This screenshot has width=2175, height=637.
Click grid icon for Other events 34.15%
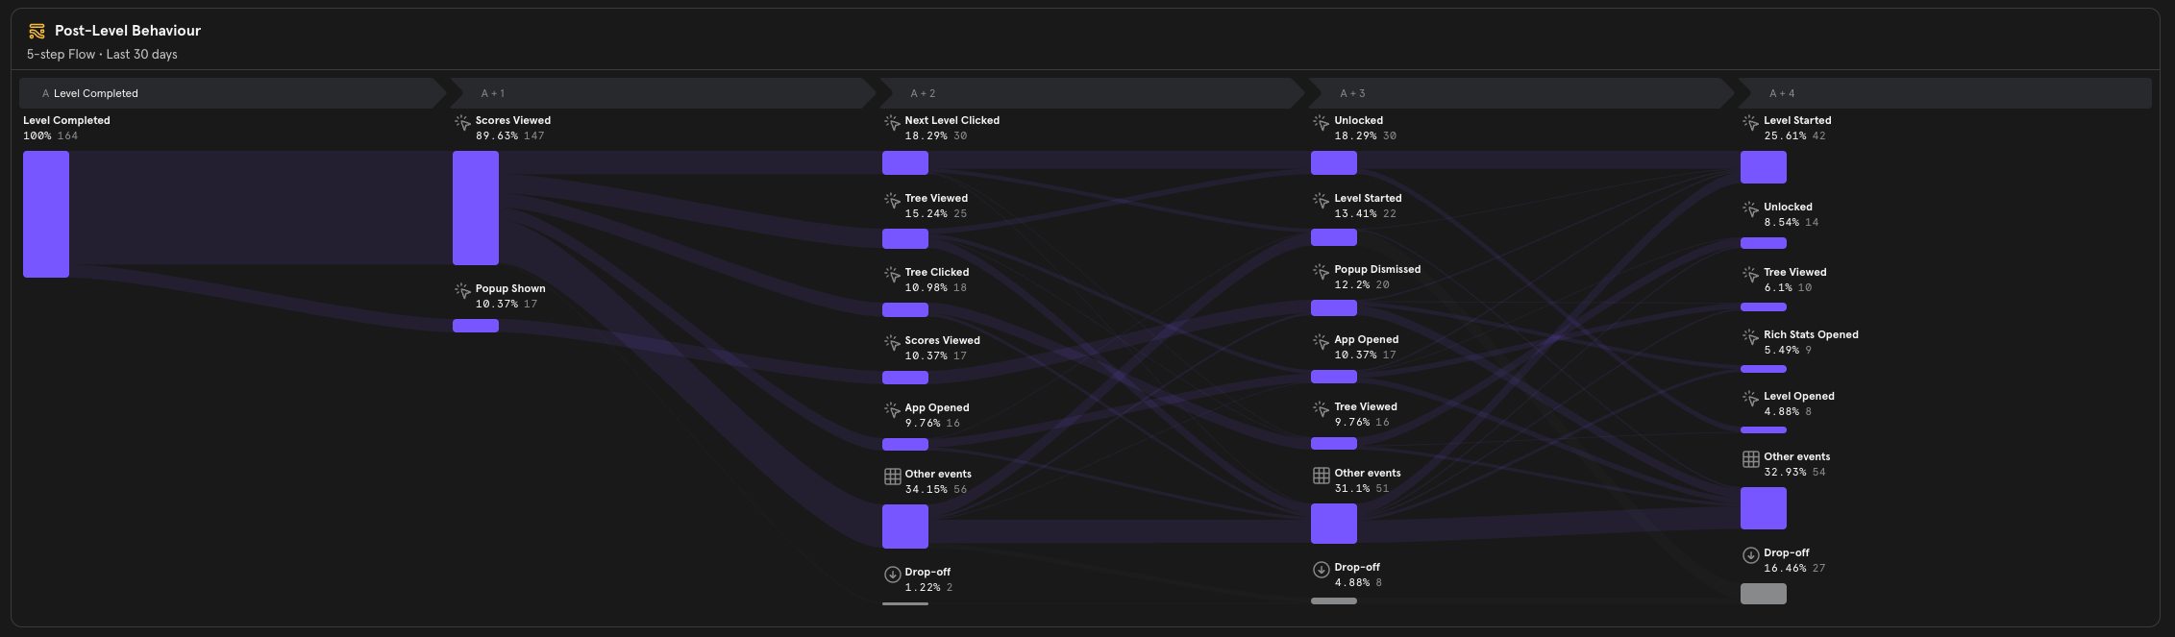[892, 477]
